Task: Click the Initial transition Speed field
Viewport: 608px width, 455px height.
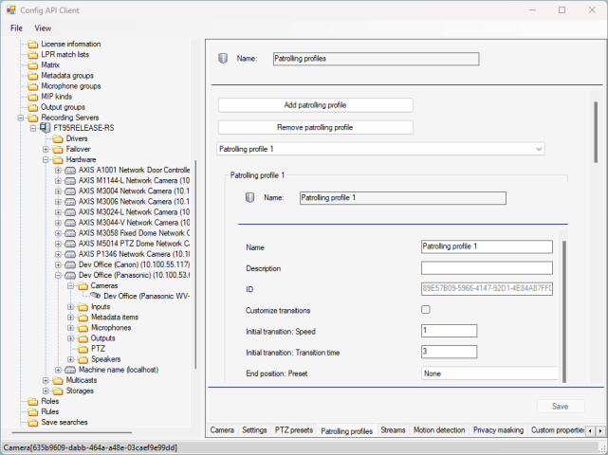Action: [449, 331]
